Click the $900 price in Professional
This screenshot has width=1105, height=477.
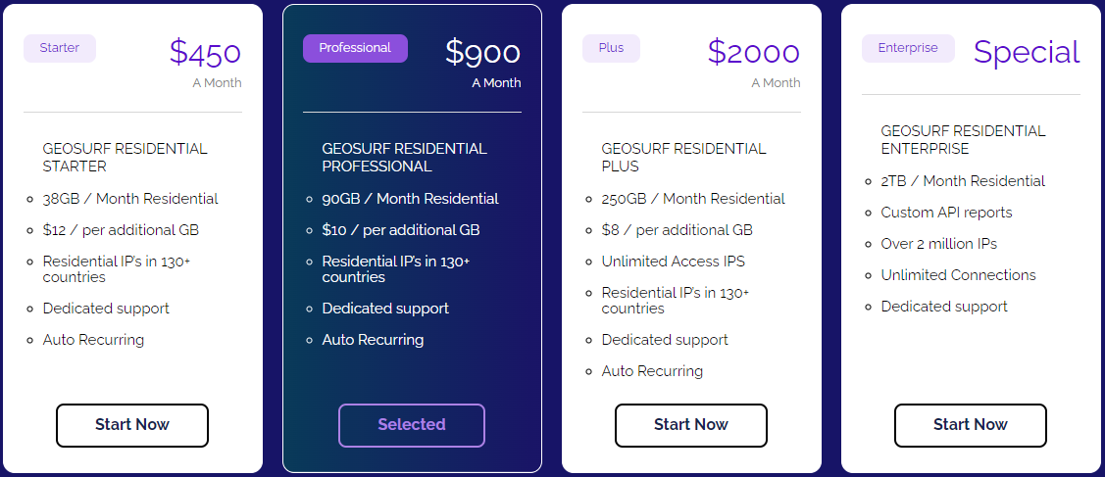pos(482,53)
